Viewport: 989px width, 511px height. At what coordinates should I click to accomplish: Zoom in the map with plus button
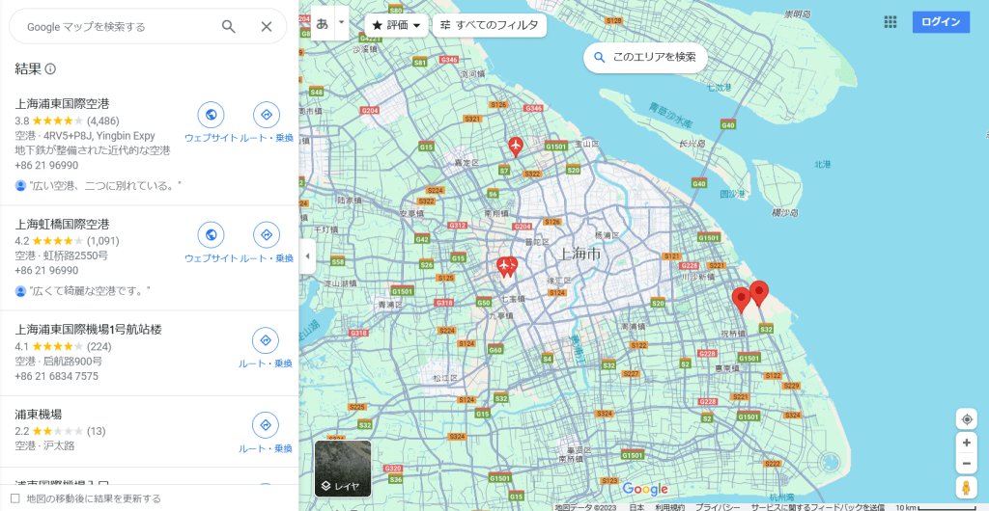click(x=966, y=443)
